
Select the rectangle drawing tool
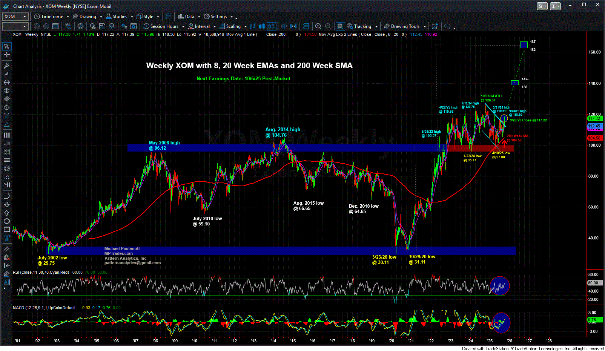[x=7, y=230]
